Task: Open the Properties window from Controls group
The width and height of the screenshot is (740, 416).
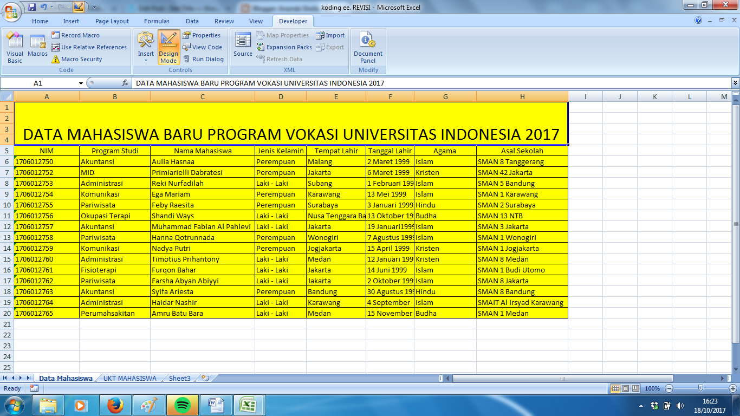Action: coord(204,35)
